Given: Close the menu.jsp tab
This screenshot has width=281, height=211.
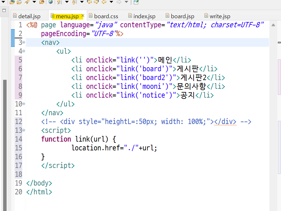Looking at the screenshot, I should (x=83, y=16).
